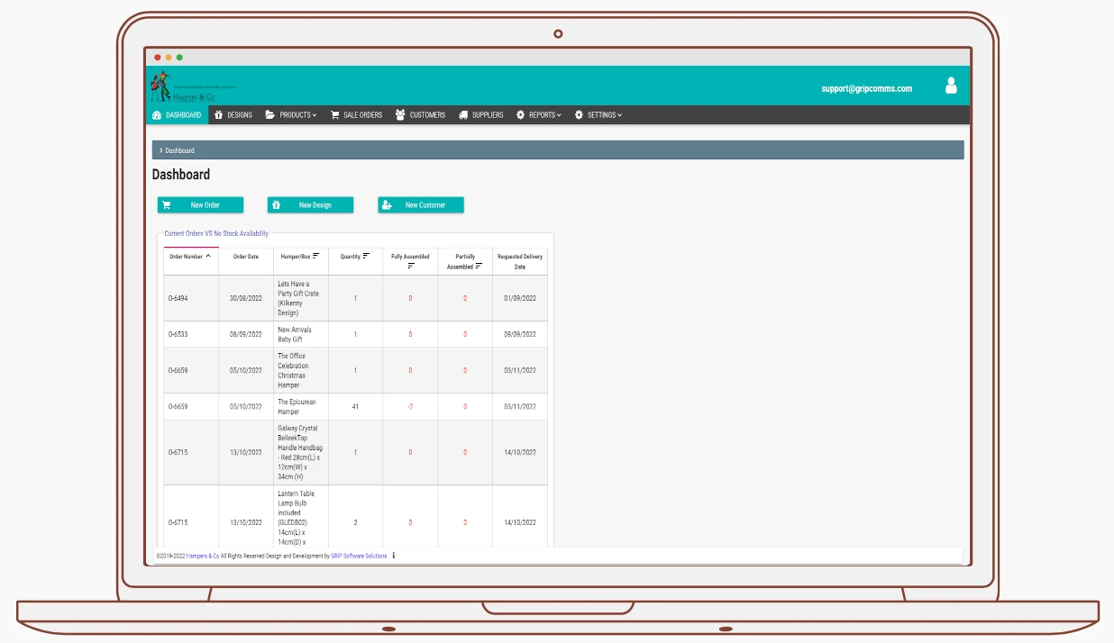
Task: Click the Quantity column sort icon
Action: tap(367, 256)
